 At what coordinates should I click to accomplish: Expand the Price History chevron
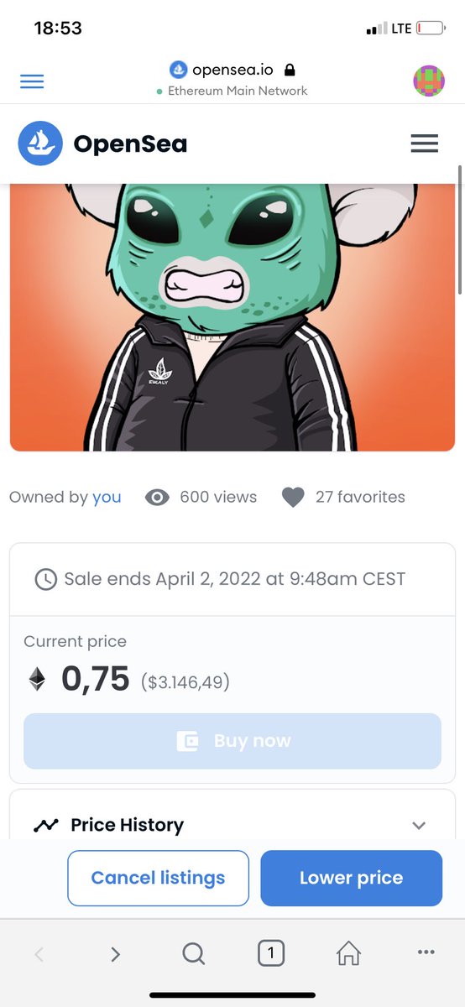[419, 826]
